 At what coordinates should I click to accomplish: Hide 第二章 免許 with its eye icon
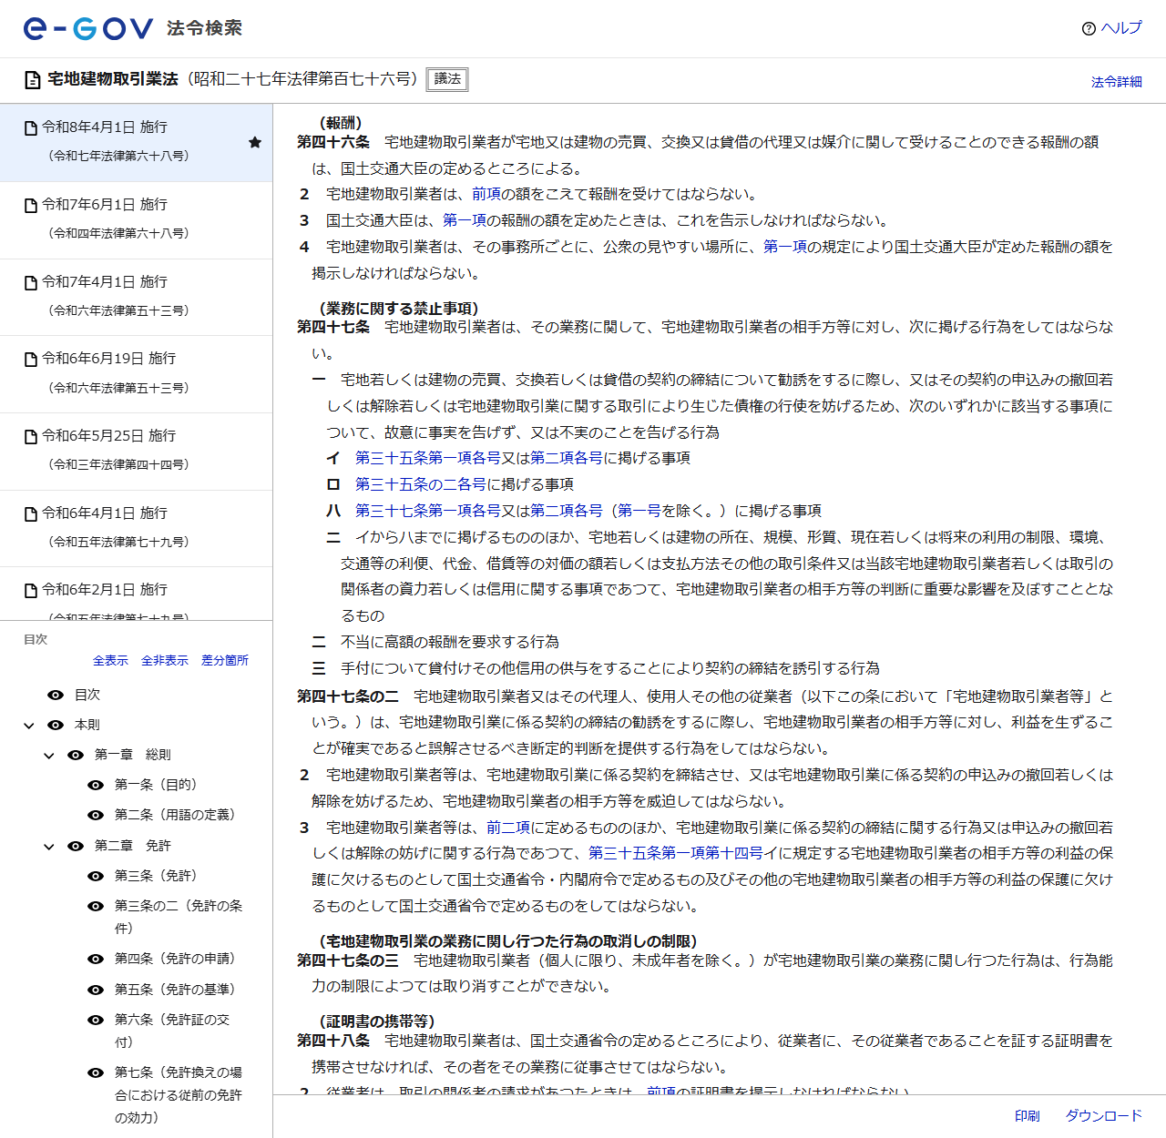(x=76, y=846)
